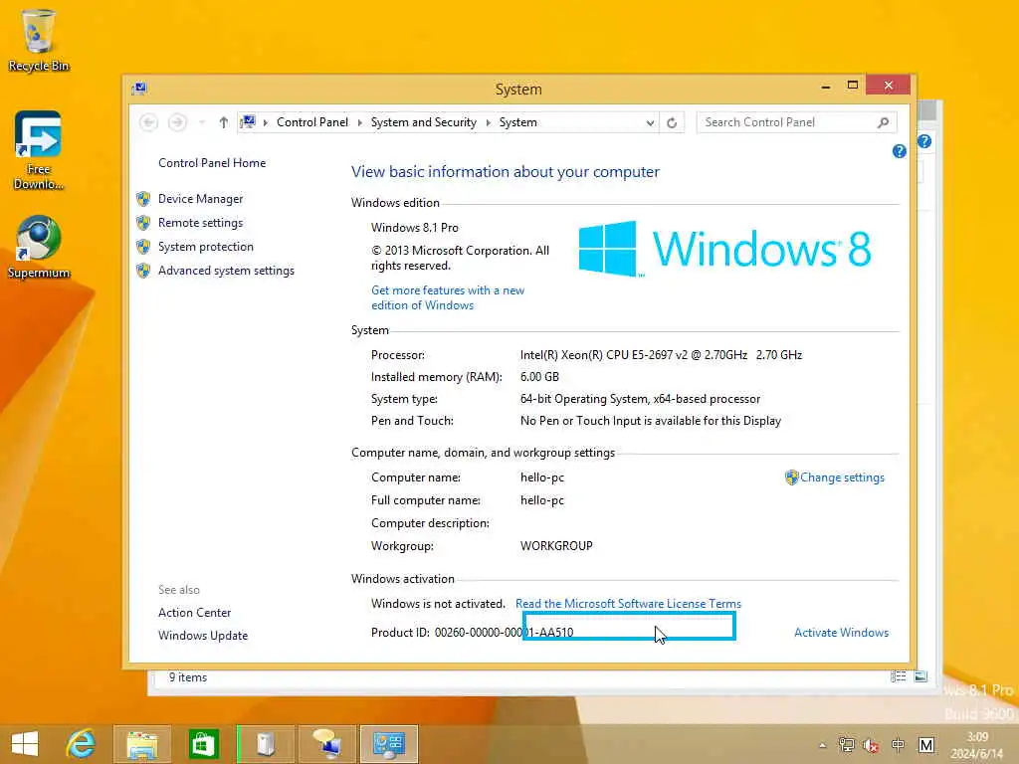This screenshot has height=764, width=1019.
Task: Read the Microsoft Software License Terms
Action: (x=628, y=604)
